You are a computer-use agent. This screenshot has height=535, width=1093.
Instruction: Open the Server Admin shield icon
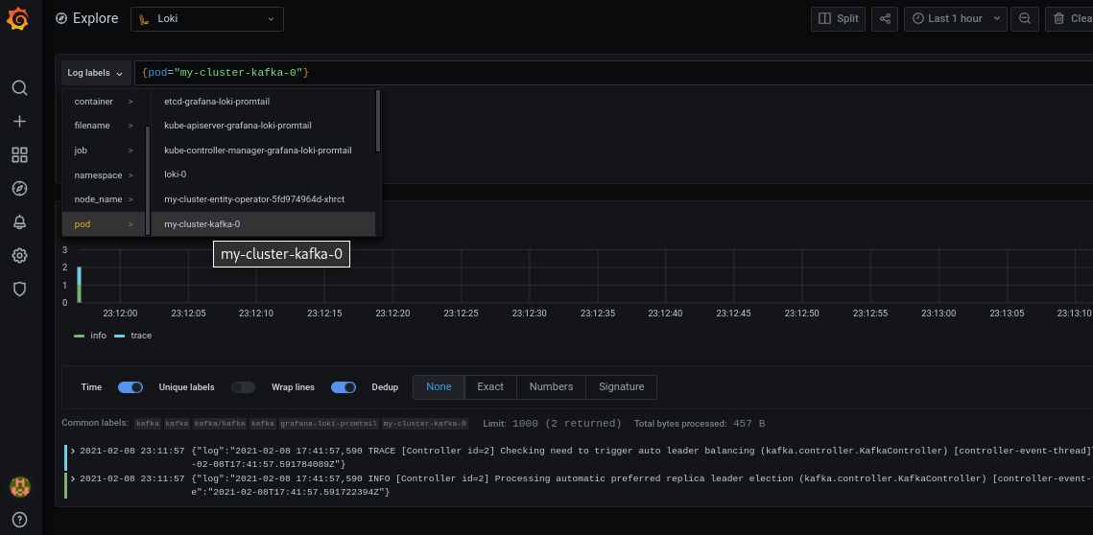[x=19, y=289]
